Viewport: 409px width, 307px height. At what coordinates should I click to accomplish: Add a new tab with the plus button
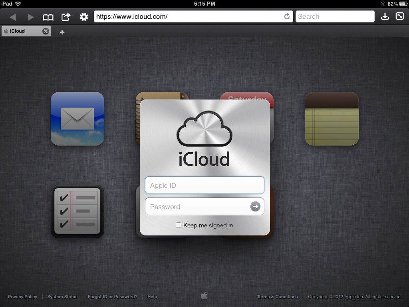[x=62, y=32]
